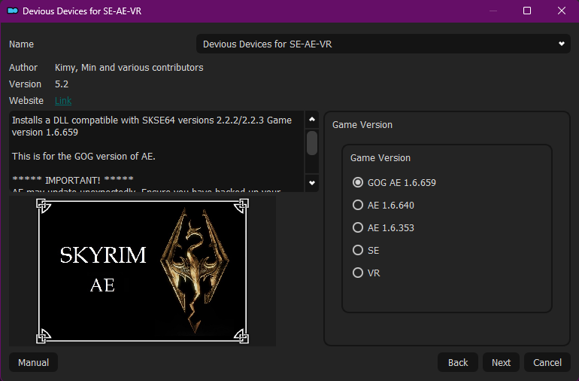Minimize the installer window
Image resolution: width=579 pixels, height=381 pixels.
(x=493, y=11)
